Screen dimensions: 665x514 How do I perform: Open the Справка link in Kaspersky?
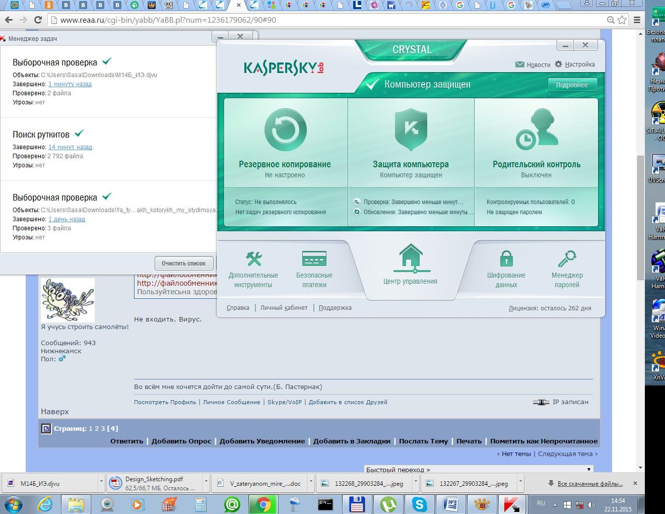point(238,307)
